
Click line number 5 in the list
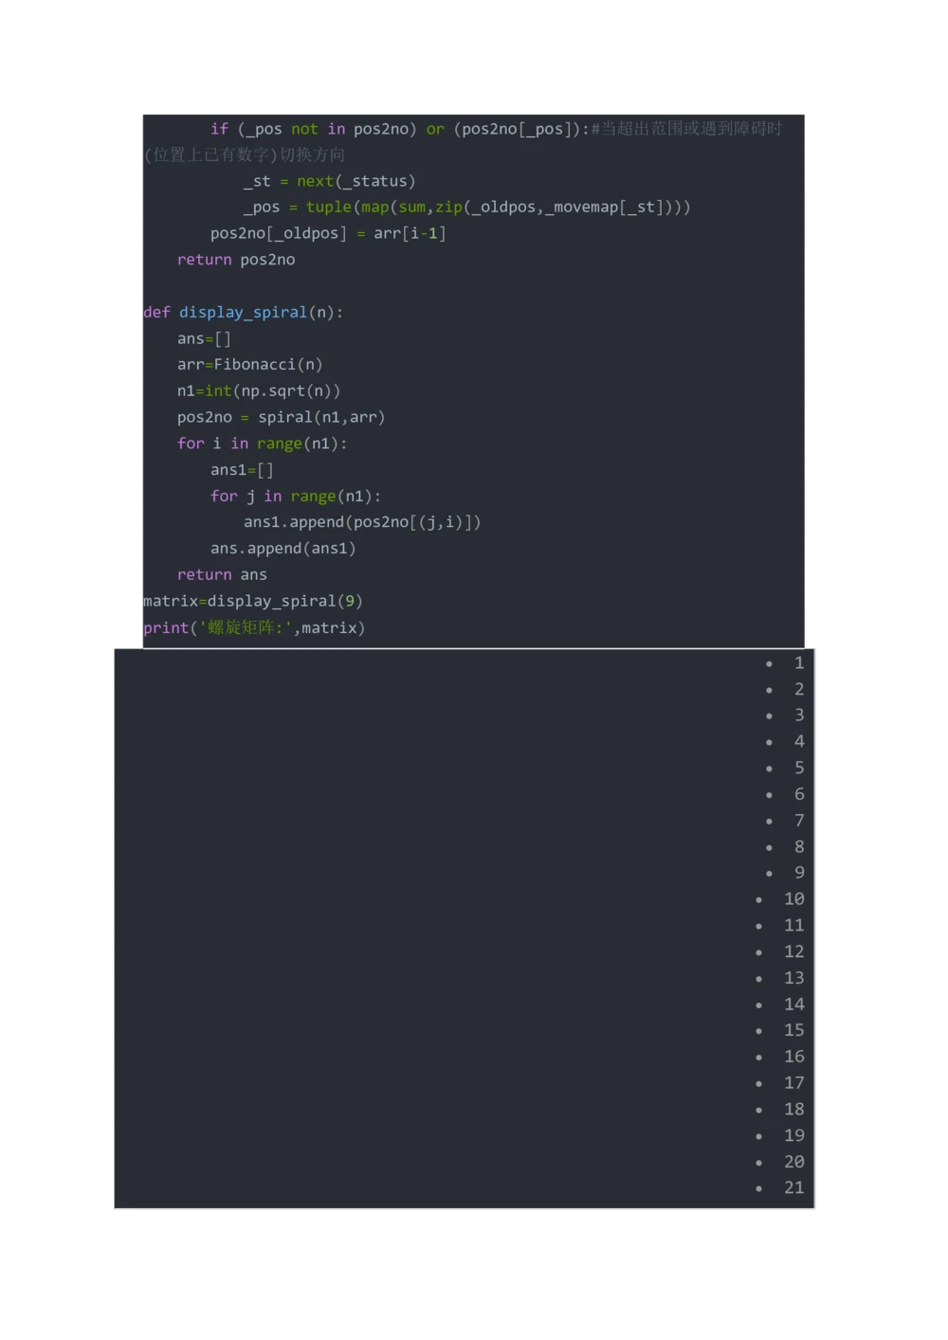tap(799, 768)
